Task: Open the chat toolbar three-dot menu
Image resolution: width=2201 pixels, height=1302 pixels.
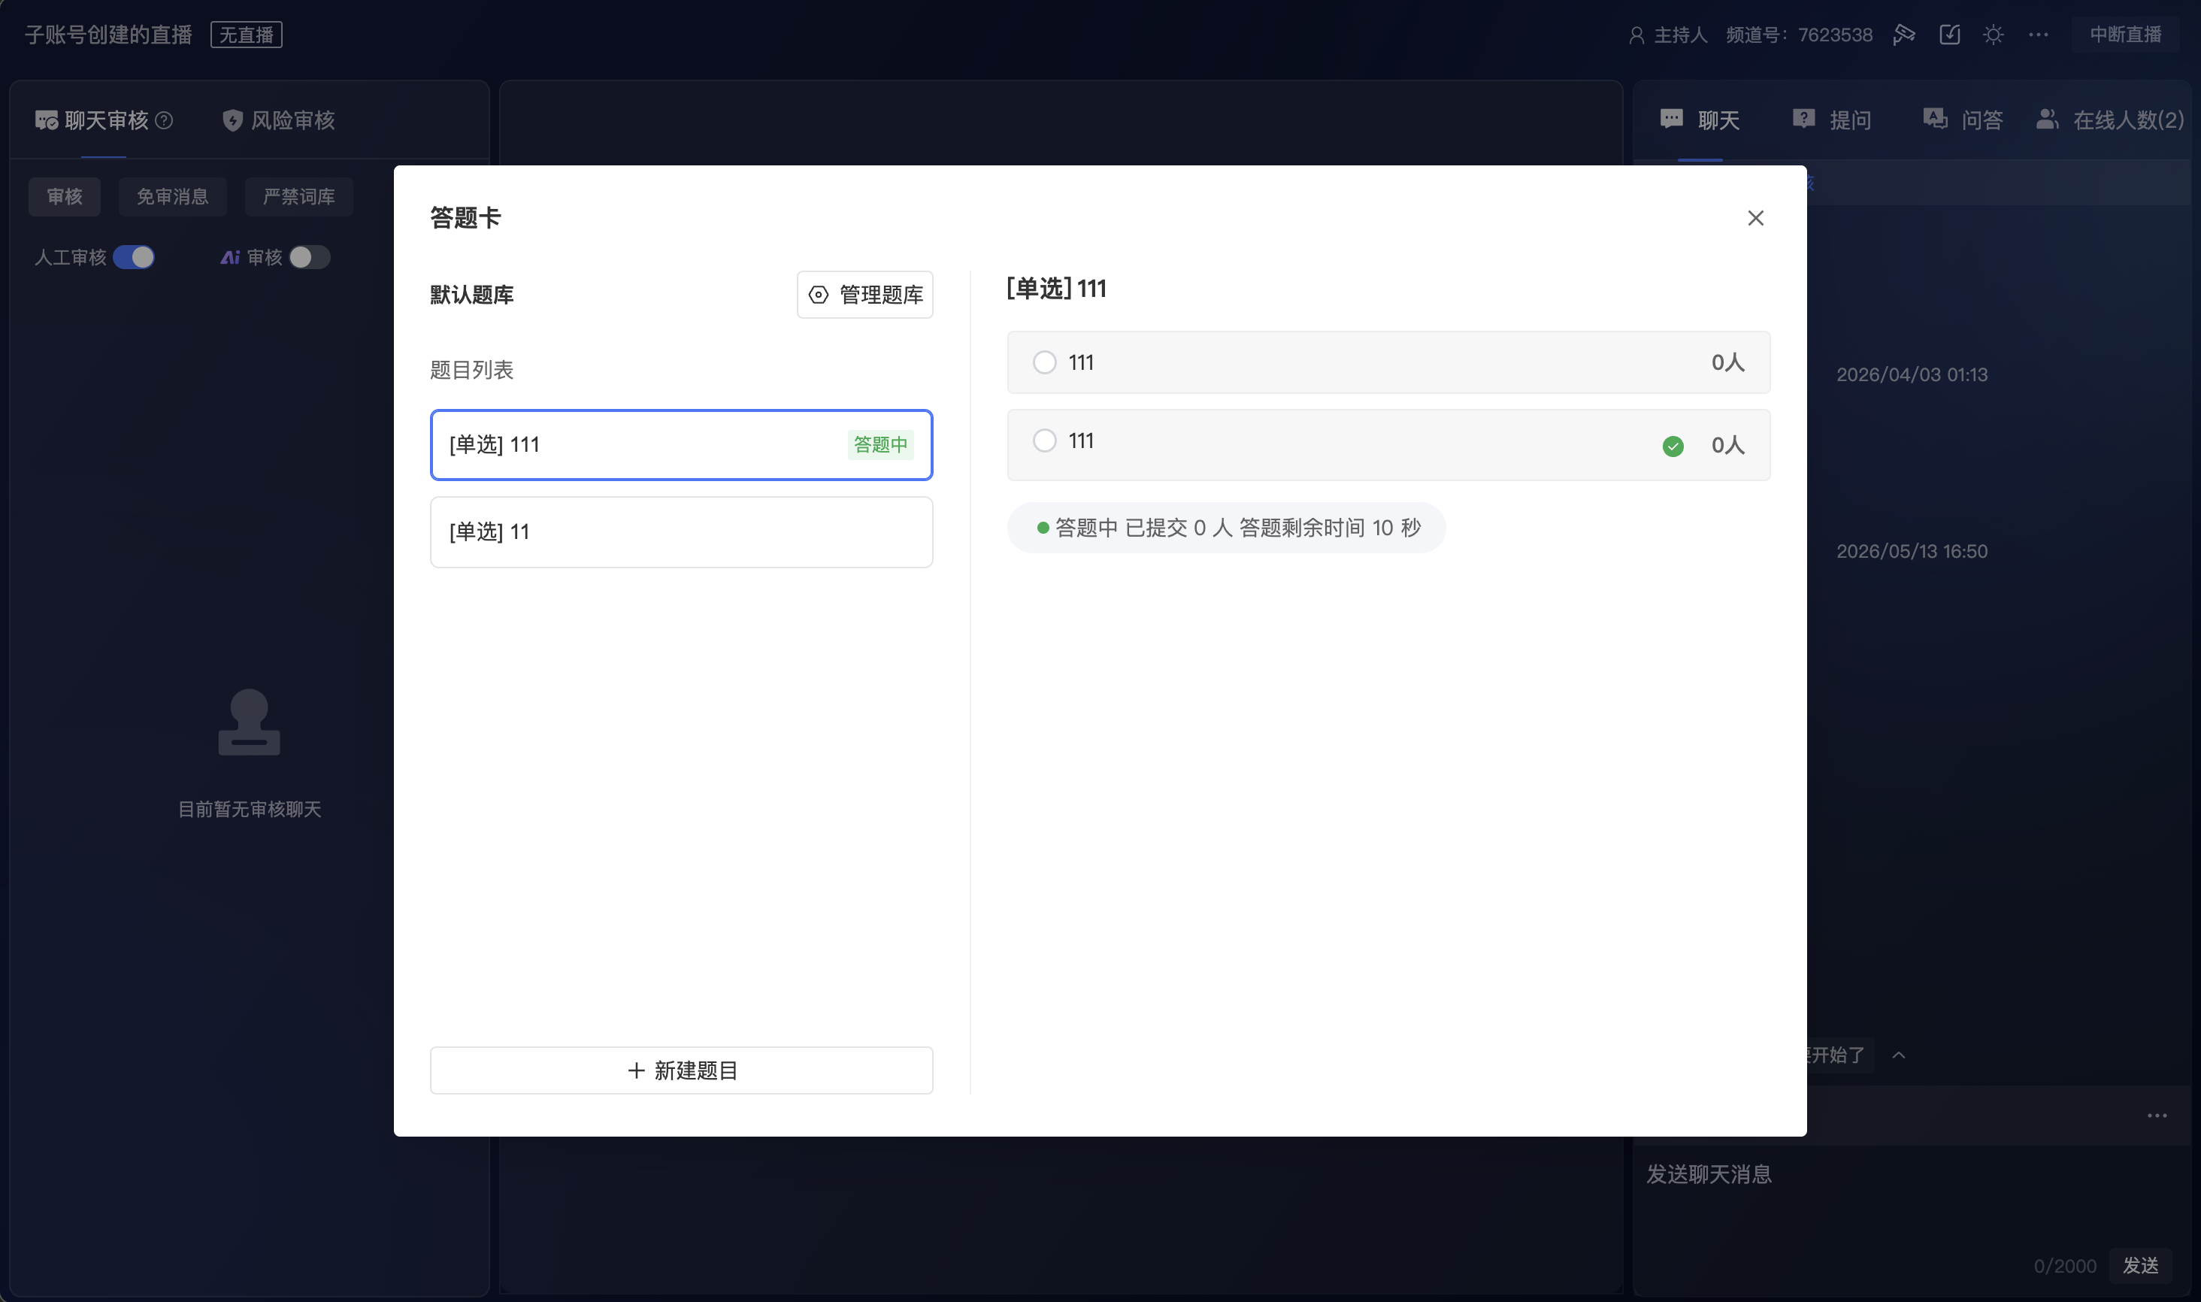Action: tap(2157, 1116)
